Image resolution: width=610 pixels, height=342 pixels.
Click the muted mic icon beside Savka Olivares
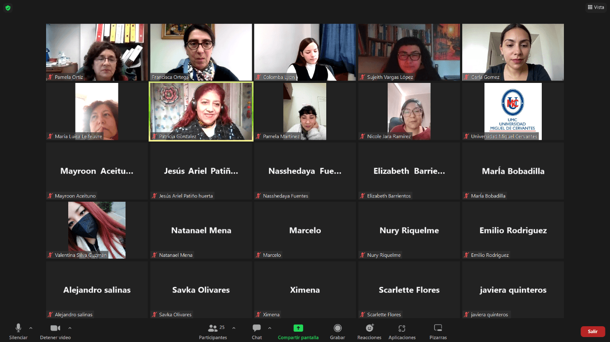(x=155, y=315)
